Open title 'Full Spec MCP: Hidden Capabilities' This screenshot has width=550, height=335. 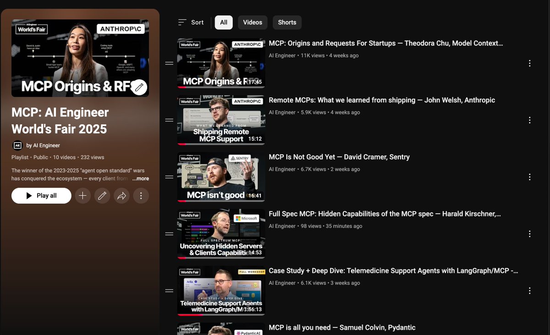pos(385,214)
